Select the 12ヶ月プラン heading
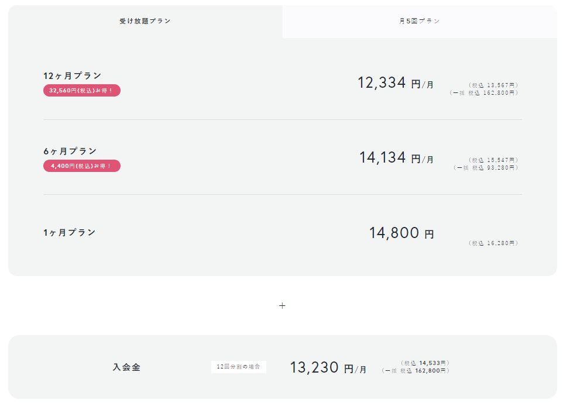The height and width of the screenshot is (403, 563). [x=73, y=75]
